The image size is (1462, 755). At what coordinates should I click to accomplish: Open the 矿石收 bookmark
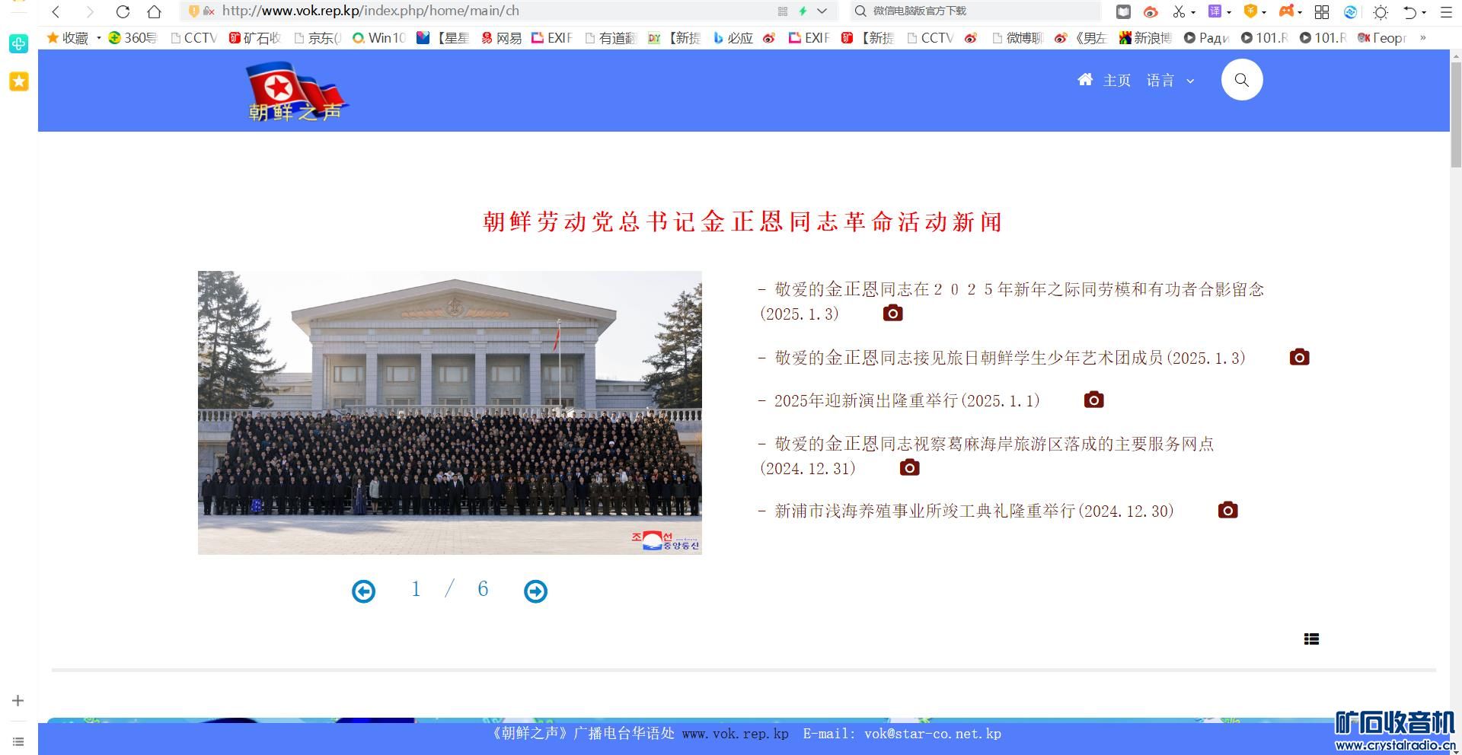255,38
